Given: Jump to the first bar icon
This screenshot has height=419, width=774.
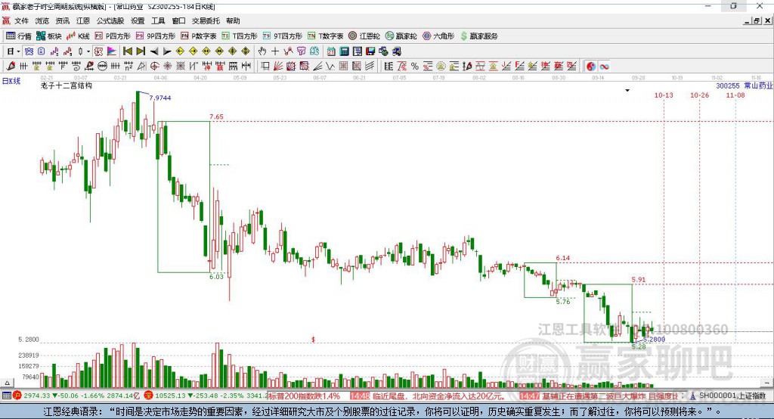Looking at the screenshot, I should click(127, 51).
